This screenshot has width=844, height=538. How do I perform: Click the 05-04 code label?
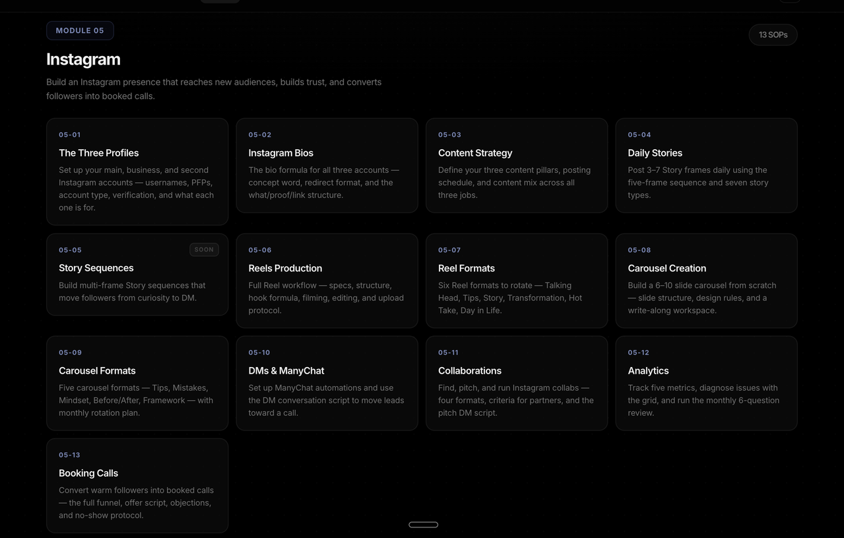point(639,135)
